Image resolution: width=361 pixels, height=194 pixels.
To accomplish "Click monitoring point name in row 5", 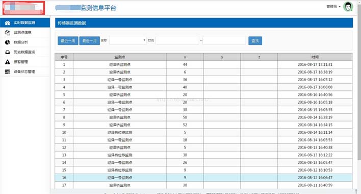I will click(x=120, y=94).
